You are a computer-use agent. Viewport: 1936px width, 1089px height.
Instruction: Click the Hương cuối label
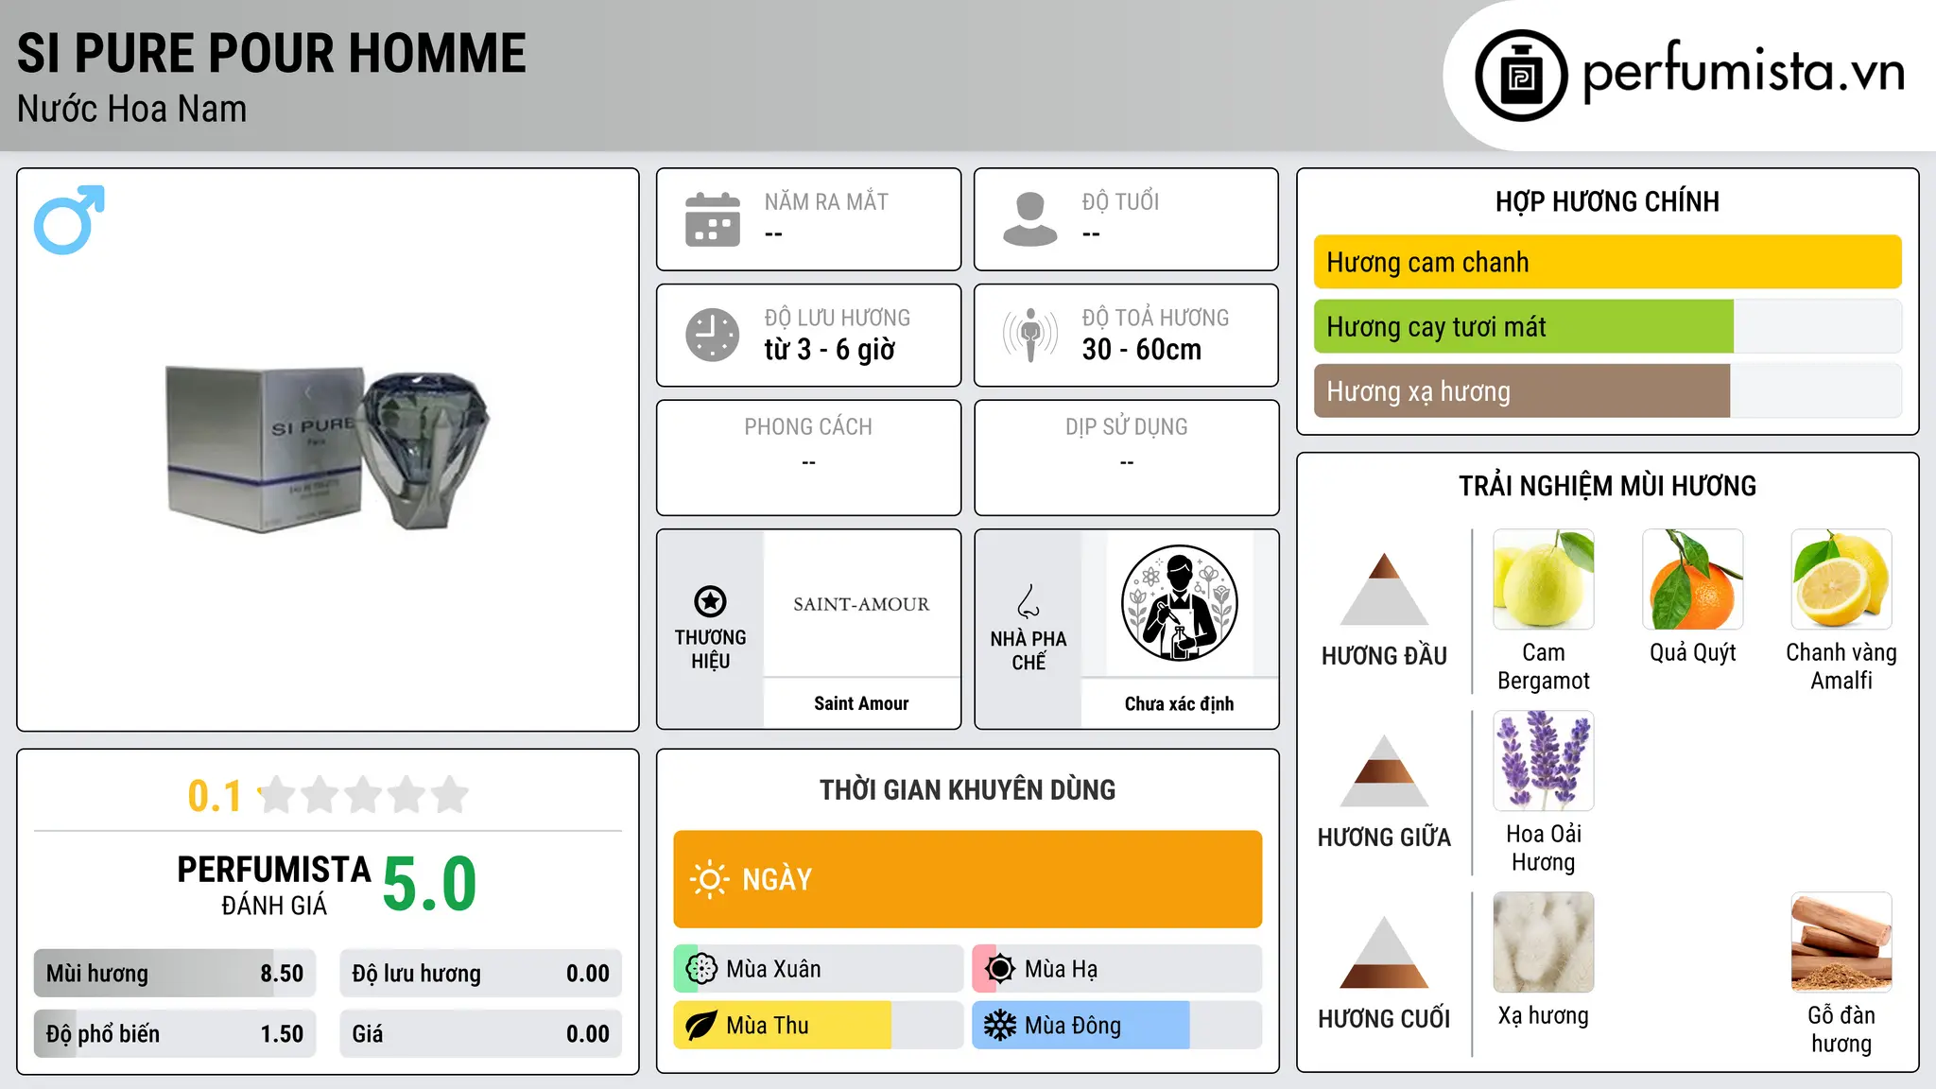tap(1384, 1019)
